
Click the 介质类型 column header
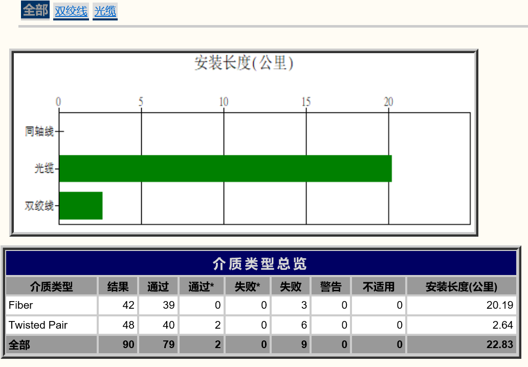[51, 286]
